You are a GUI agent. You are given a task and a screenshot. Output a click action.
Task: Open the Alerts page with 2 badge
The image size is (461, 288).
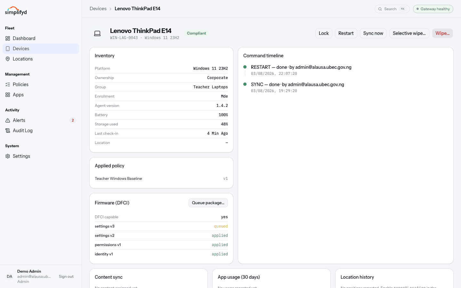pyautogui.click(x=41, y=120)
